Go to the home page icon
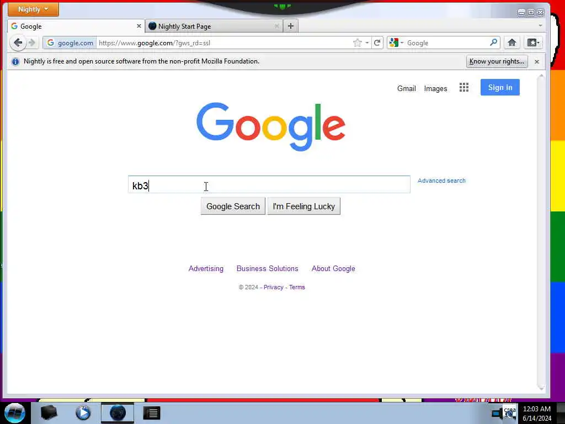This screenshot has width=565, height=424. coord(511,43)
